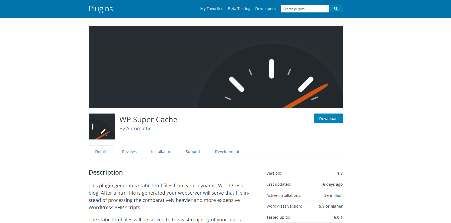The image size is (451, 223).
Task: Select the Details tab
Action: (x=101, y=152)
